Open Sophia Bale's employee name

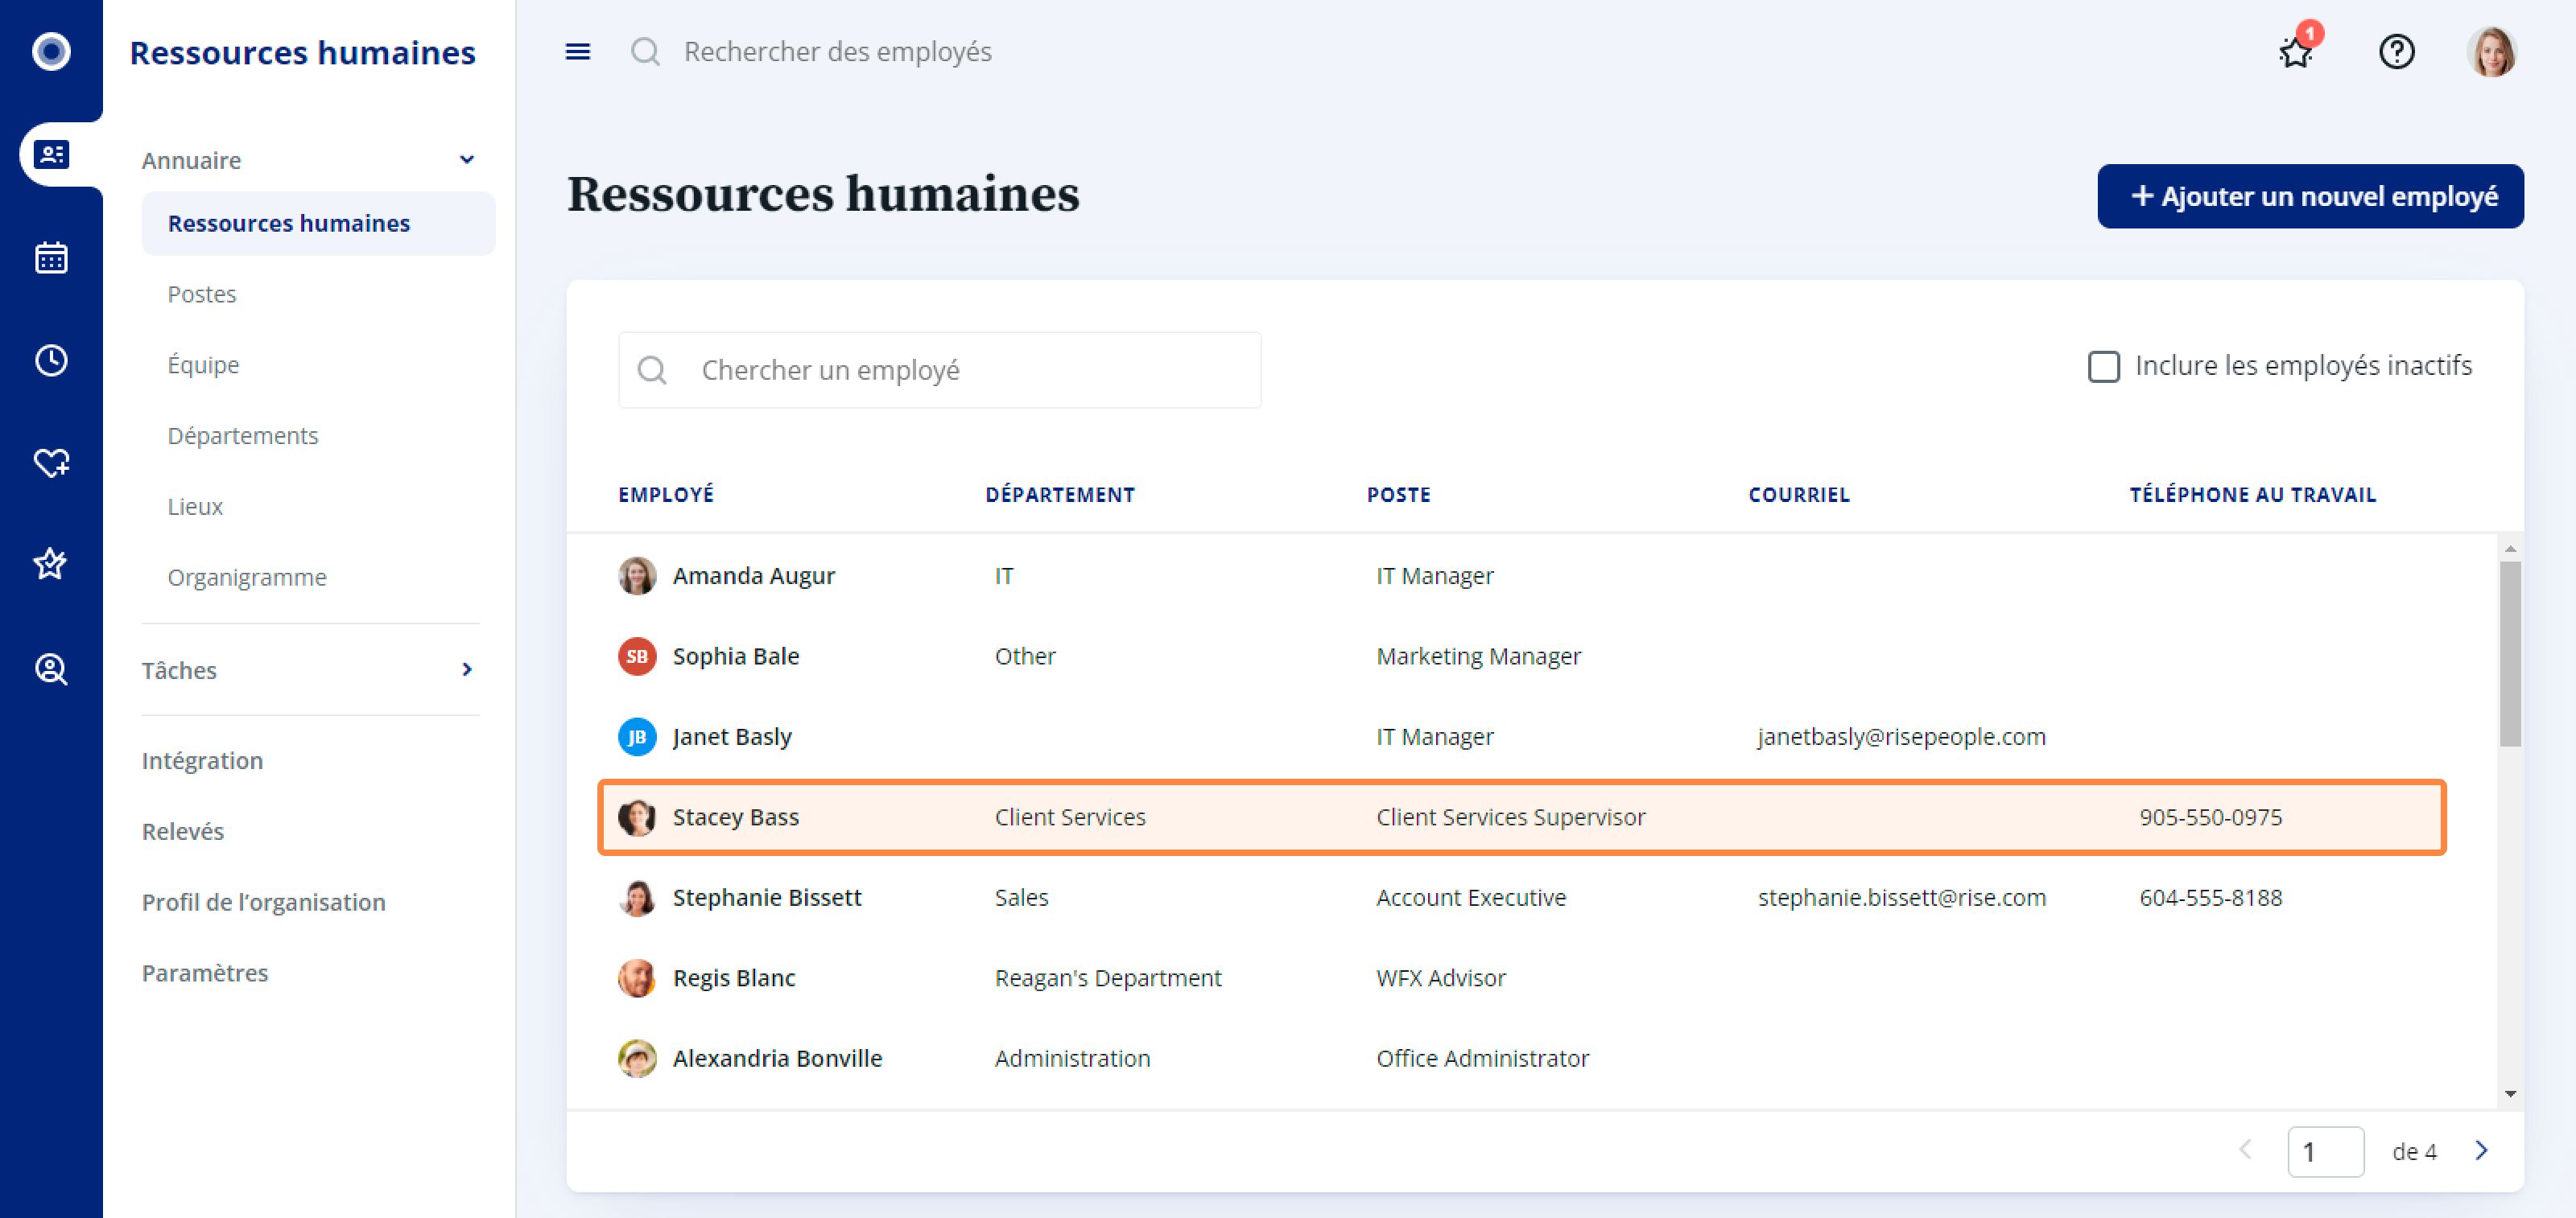point(735,656)
